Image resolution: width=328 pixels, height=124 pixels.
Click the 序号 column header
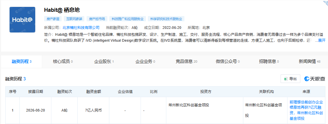pos(13,92)
